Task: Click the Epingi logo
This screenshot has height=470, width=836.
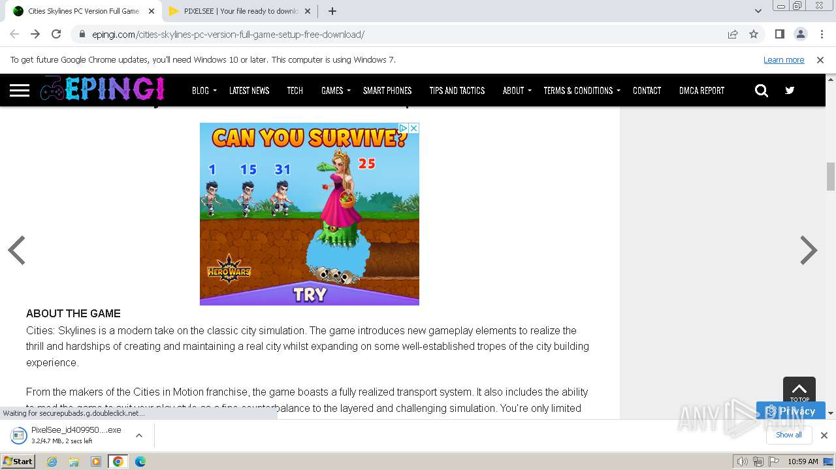Action: [x=102, y=89]
